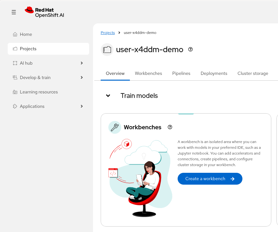Collapse the Train models section
This screenshot has width=278, height=232.
pos(108,96)
